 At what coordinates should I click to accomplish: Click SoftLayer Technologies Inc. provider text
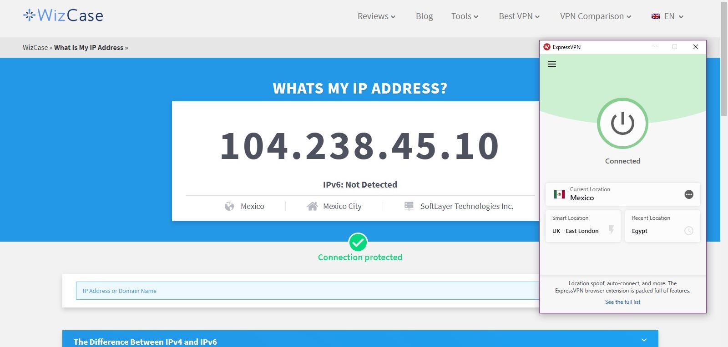(467, 206)
